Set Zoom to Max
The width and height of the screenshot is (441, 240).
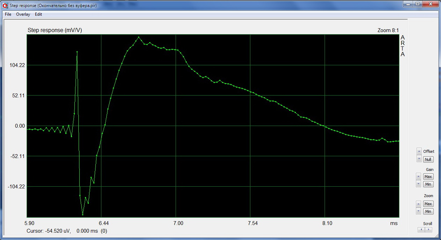tap(428, 204)
